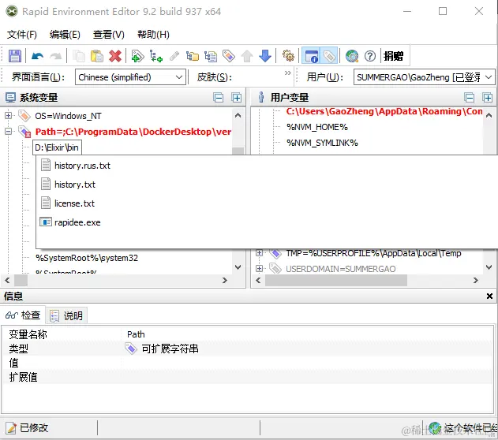
Task: Select the Path system variable row
Action: click(133, 132)
